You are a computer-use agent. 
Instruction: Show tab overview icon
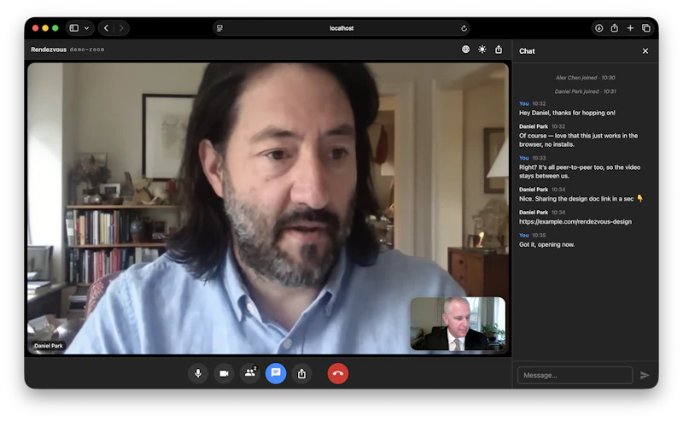tap(646, 28)
